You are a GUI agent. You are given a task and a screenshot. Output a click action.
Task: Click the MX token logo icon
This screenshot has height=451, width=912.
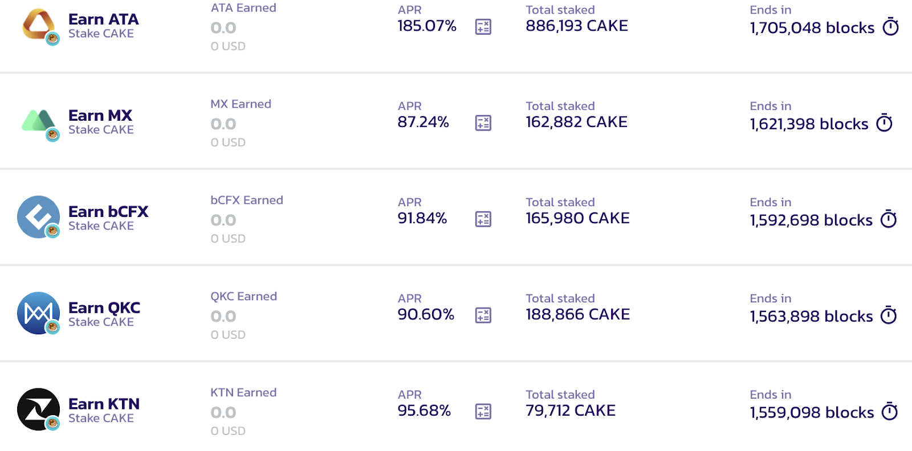pos(39,121)
